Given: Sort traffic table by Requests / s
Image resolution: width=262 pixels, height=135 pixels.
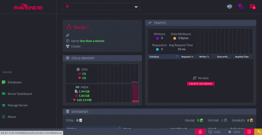Looking at the screenshot, I should click(189, 57).
